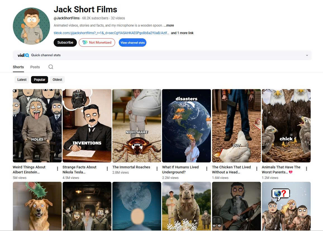Open The Immortal Roaches short thumbnail
Screen dimensions: 323x231
[137, 126]
